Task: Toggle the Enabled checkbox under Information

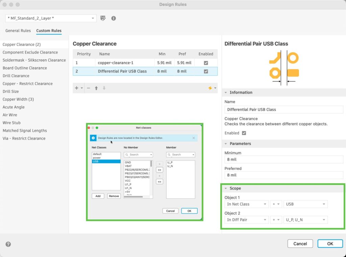Action: 244,133
